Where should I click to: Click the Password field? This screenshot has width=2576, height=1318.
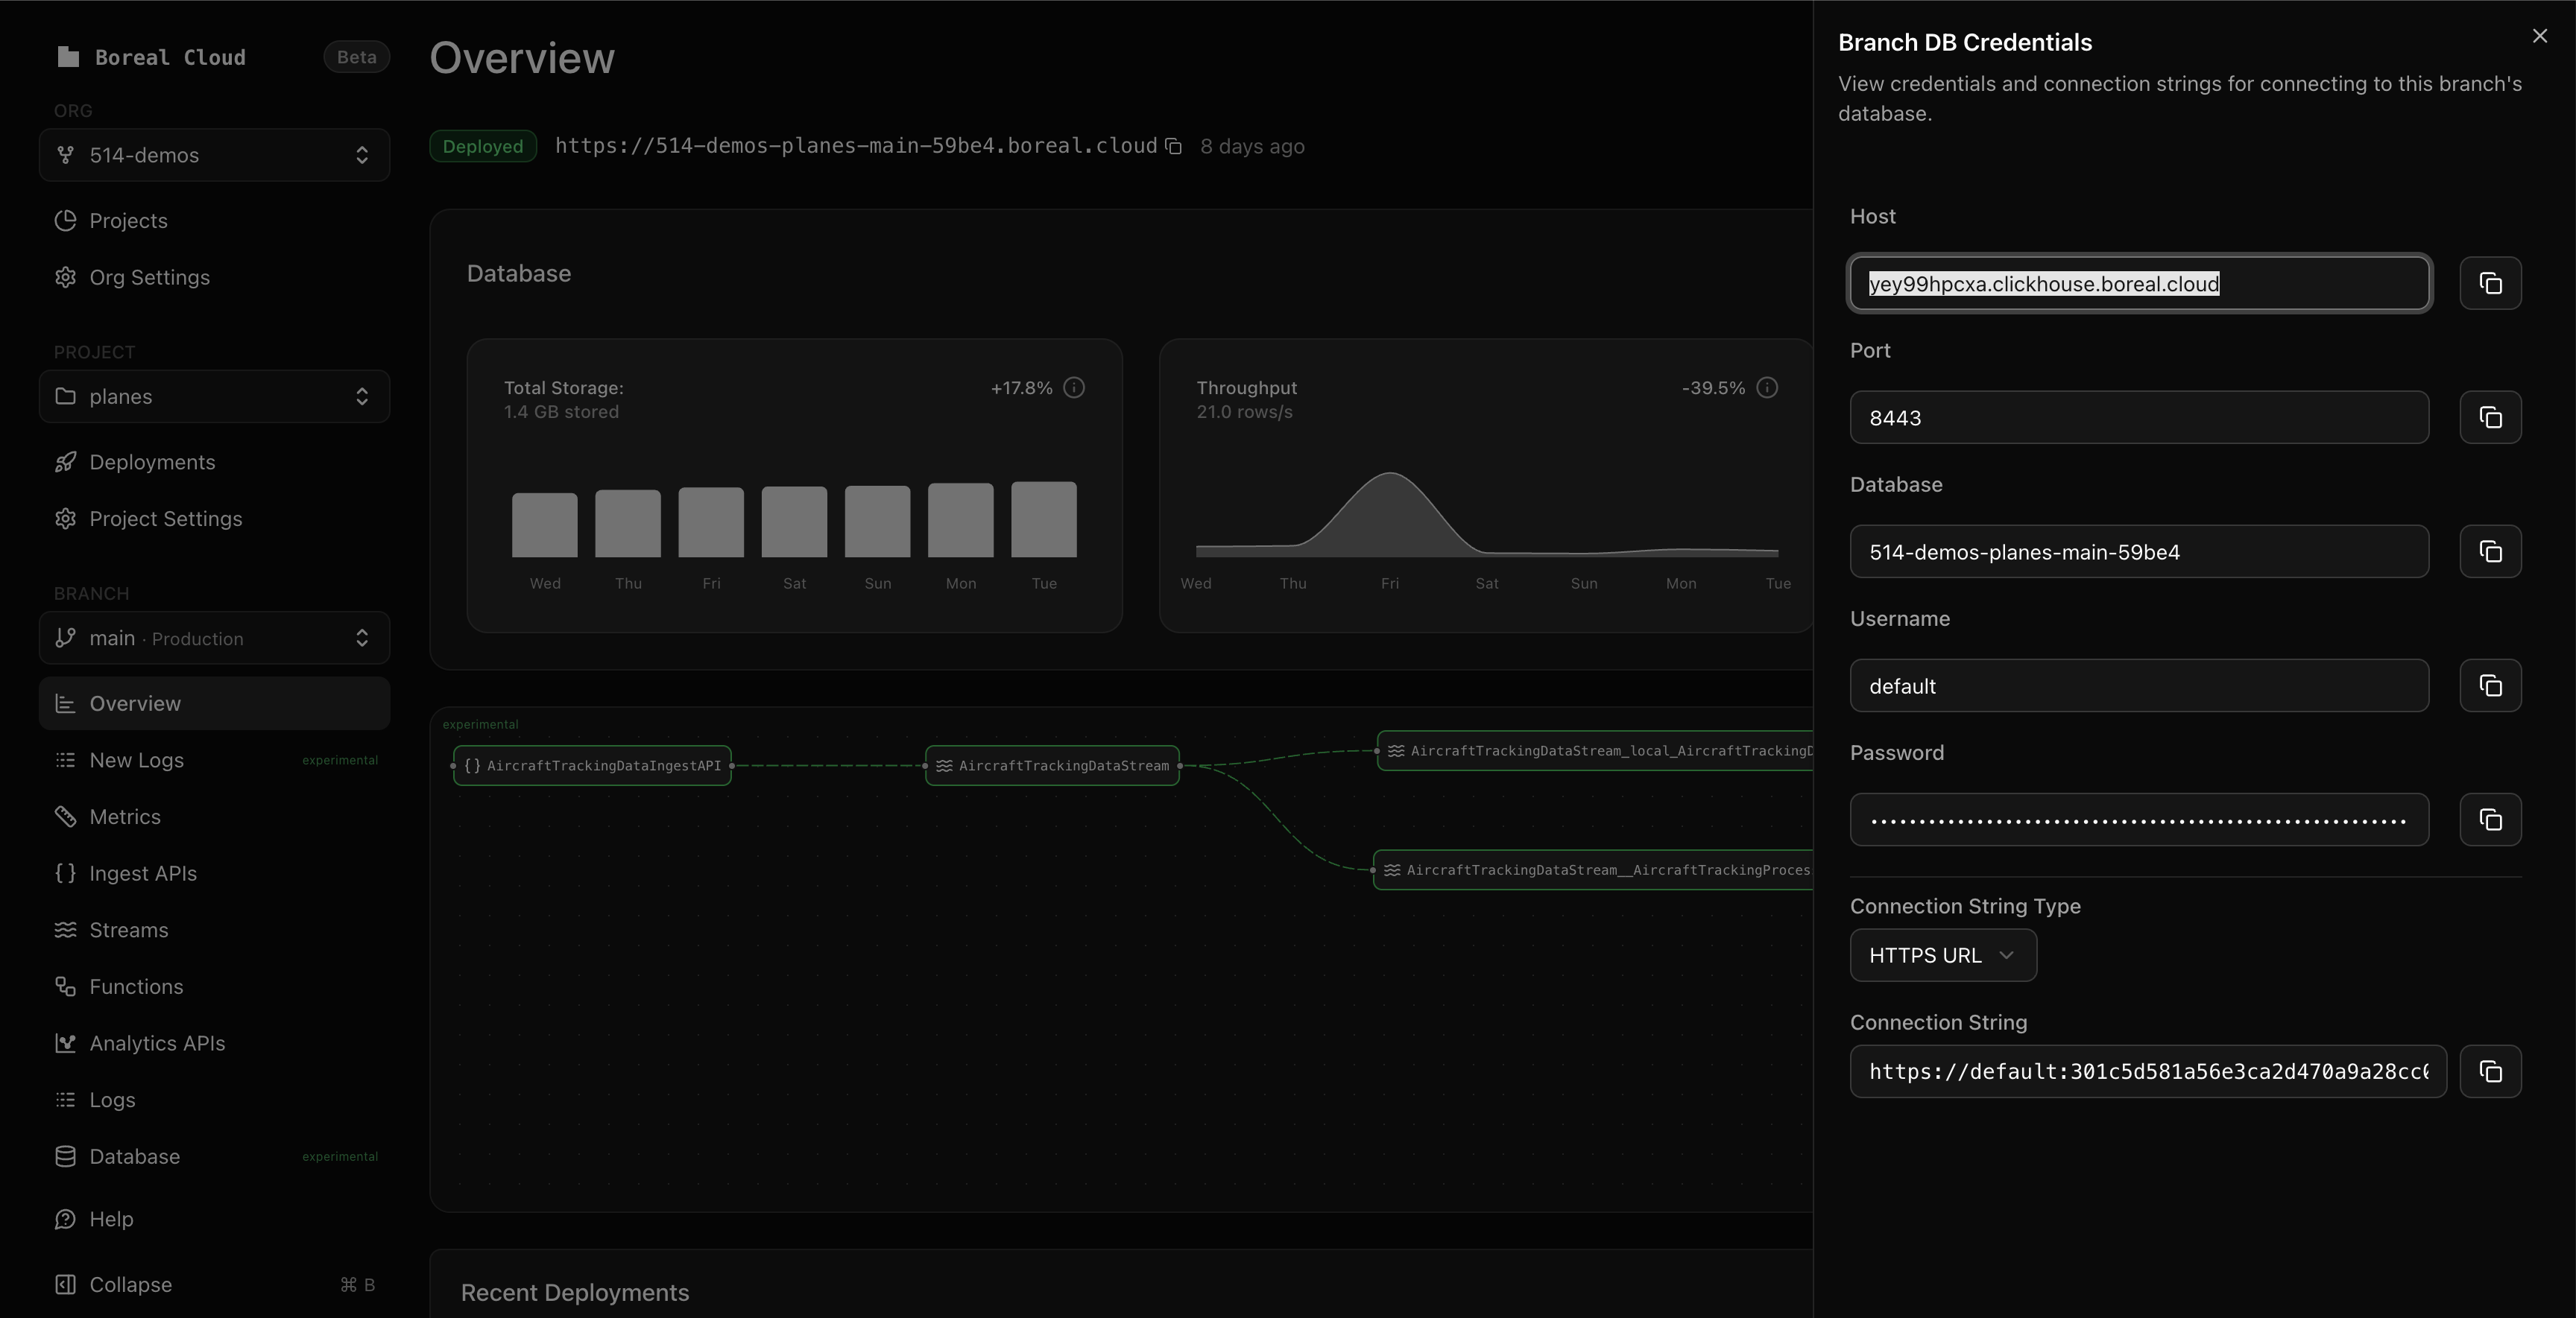[x=2138, y=820]
